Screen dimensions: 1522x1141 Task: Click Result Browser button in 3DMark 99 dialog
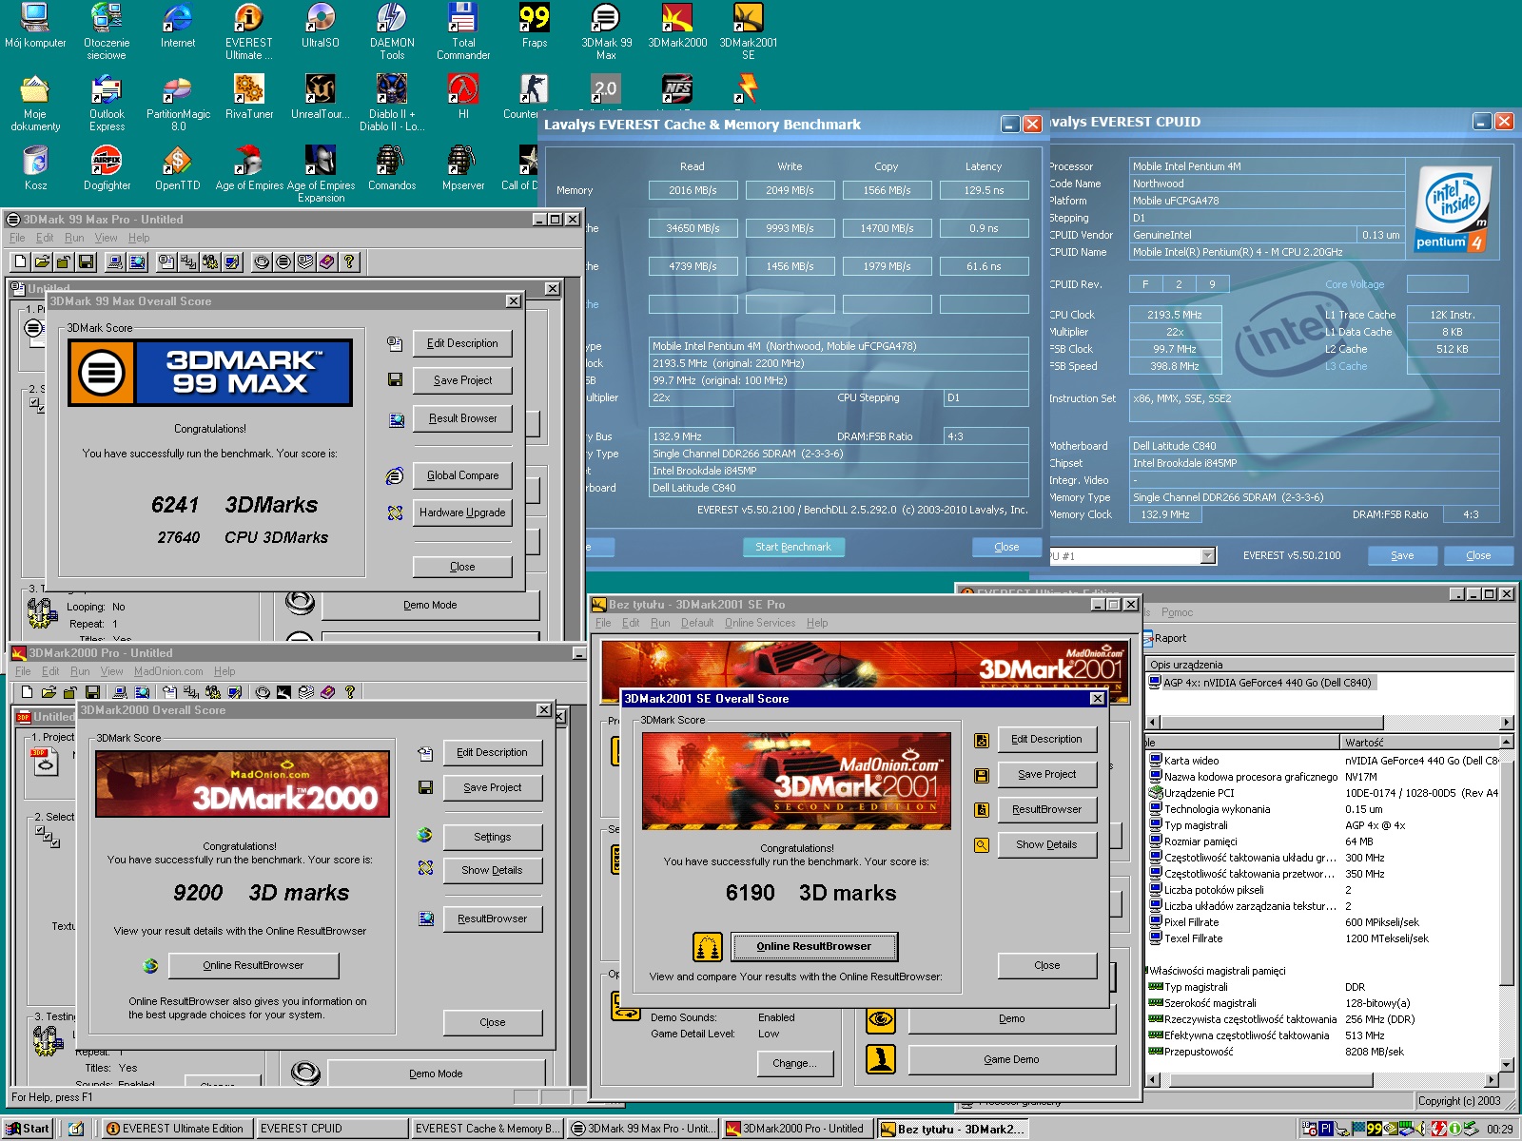click(462, 418)
